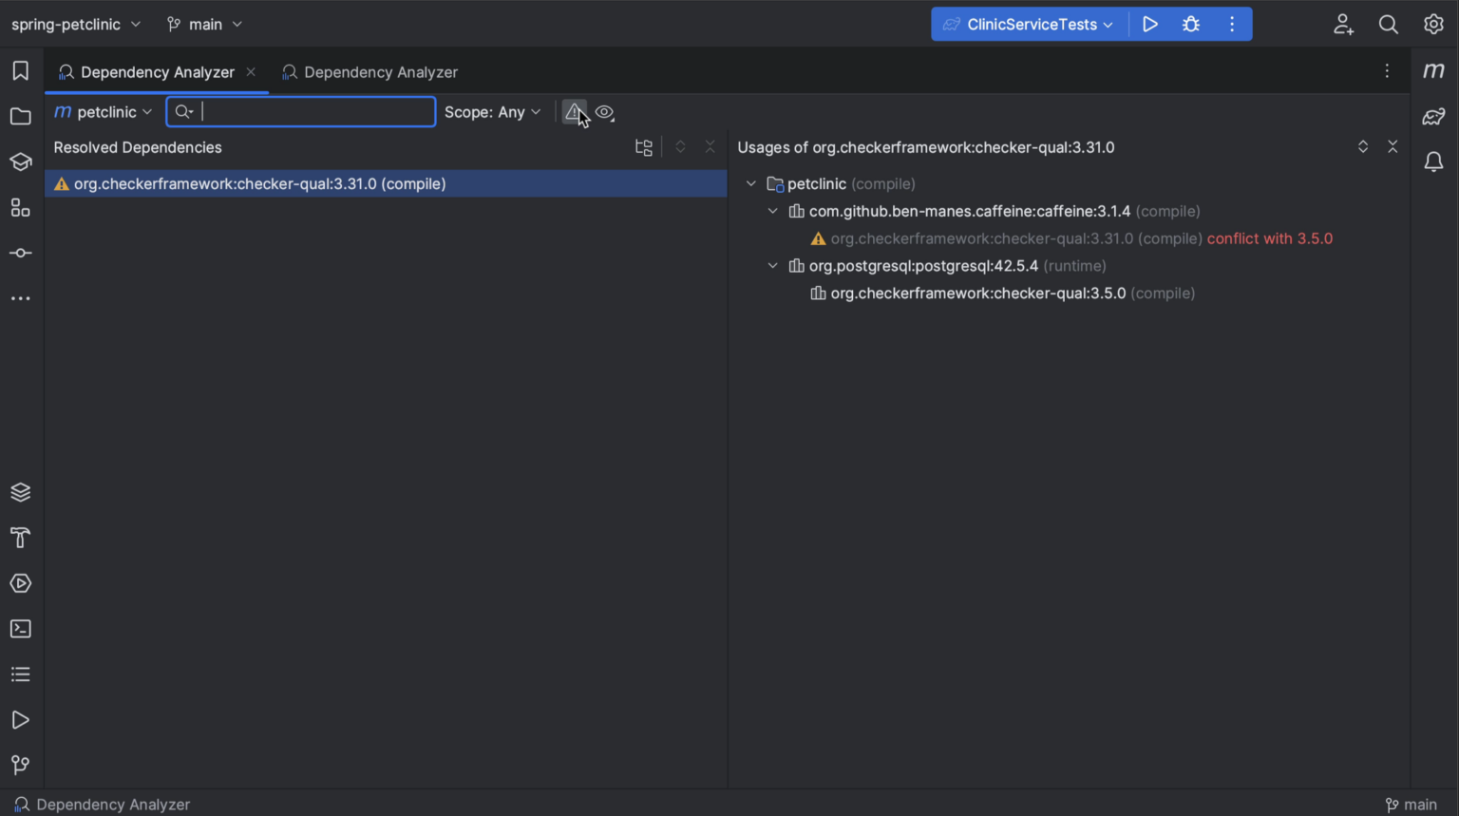This screenshot has height=816, width=1459.
Task: Open the Scope: Any dropdown
Action: (493, 111)
